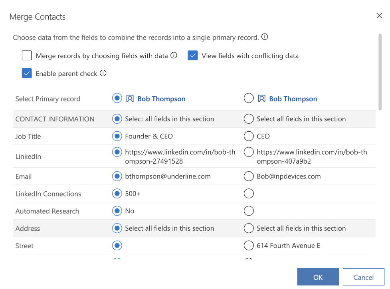The width and height of the screenshot is (390, 289).
Task: Click info icon next to Merge records option
Action: pyautogui.click(x=174, y=55)
